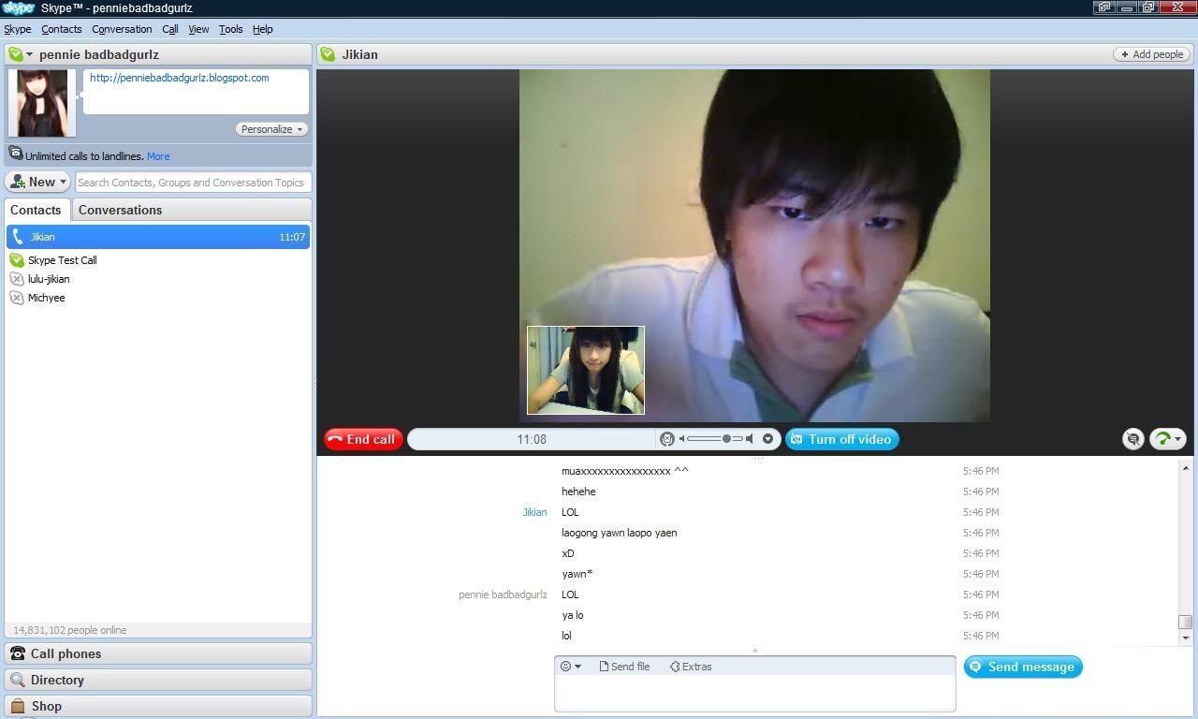Image resolution: width=1198 pixels, height=719 pixels.
Task: Open the Contacts menu
Action: coord(62,29)
